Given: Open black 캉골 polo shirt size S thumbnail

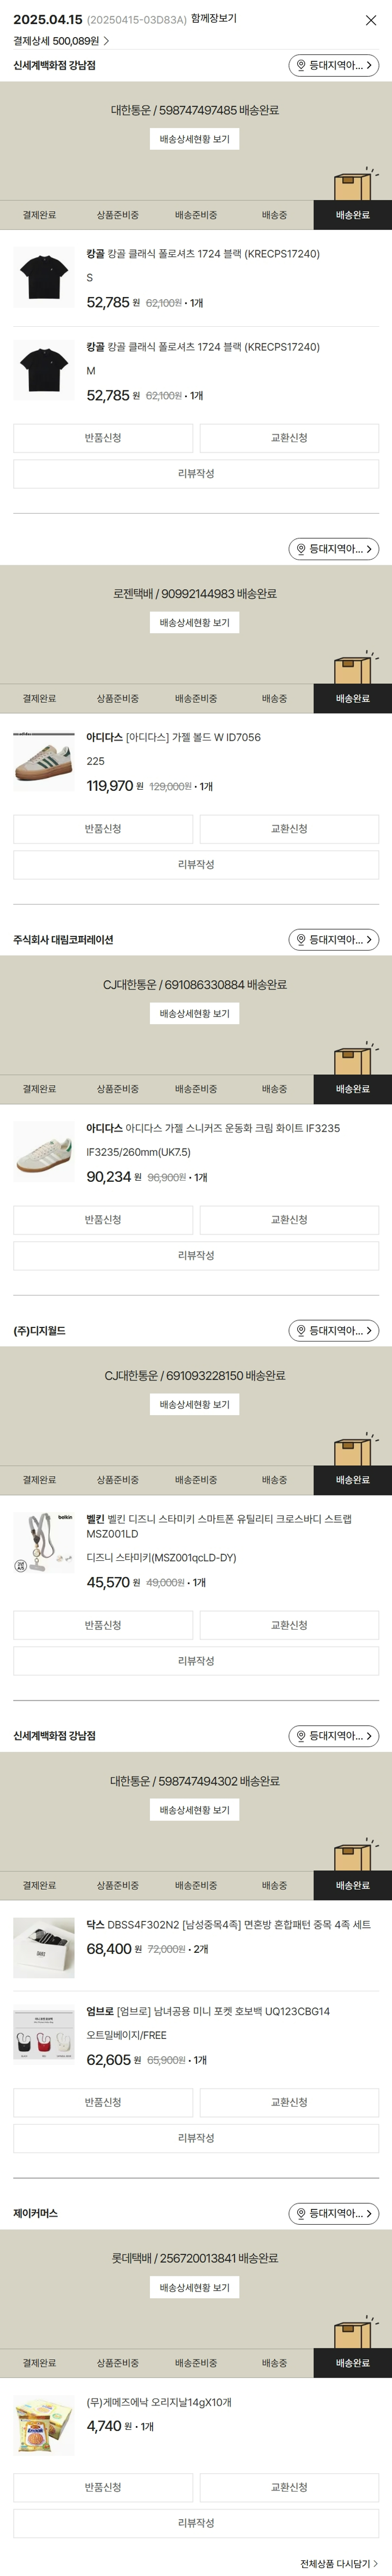Looking at the screenshot, I should pyautogui.click(x=43, y=277).
